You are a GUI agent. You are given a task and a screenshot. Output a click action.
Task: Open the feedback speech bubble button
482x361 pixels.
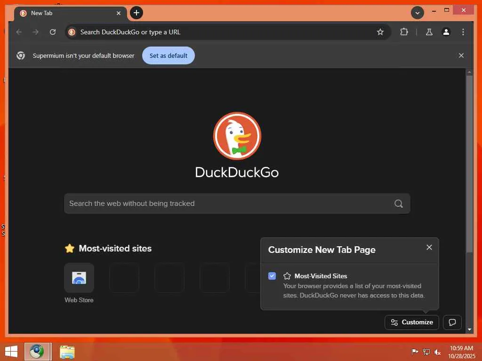tap(452, 322)
